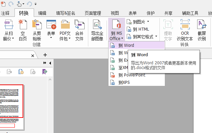
Task: Click the purple bookmark view icon
Action: 44,72
